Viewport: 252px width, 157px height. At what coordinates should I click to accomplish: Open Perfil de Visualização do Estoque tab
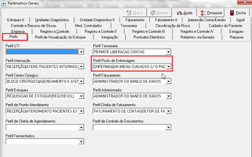pyautogui.click(x=60, y=37)
